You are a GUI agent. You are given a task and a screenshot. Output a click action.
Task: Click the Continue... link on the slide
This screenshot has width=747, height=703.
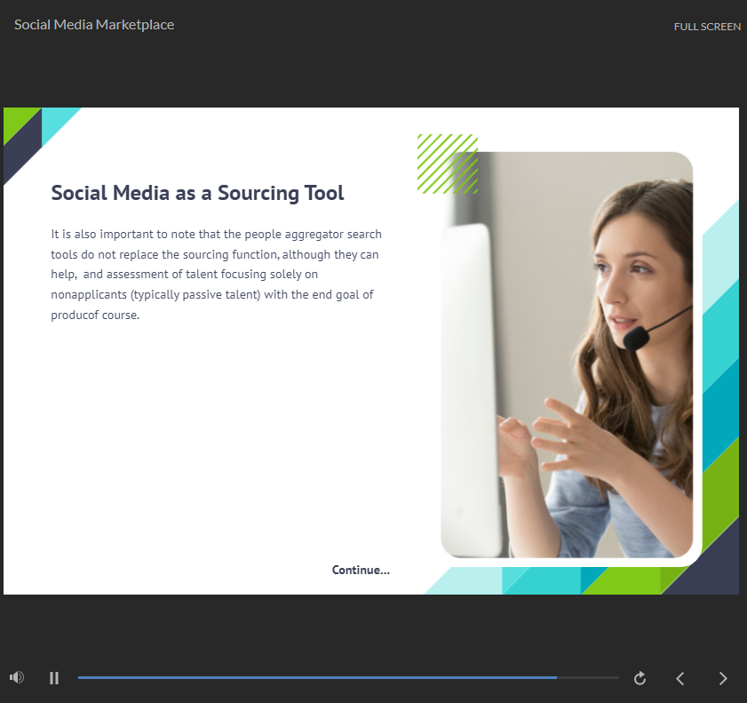point(361,570)
